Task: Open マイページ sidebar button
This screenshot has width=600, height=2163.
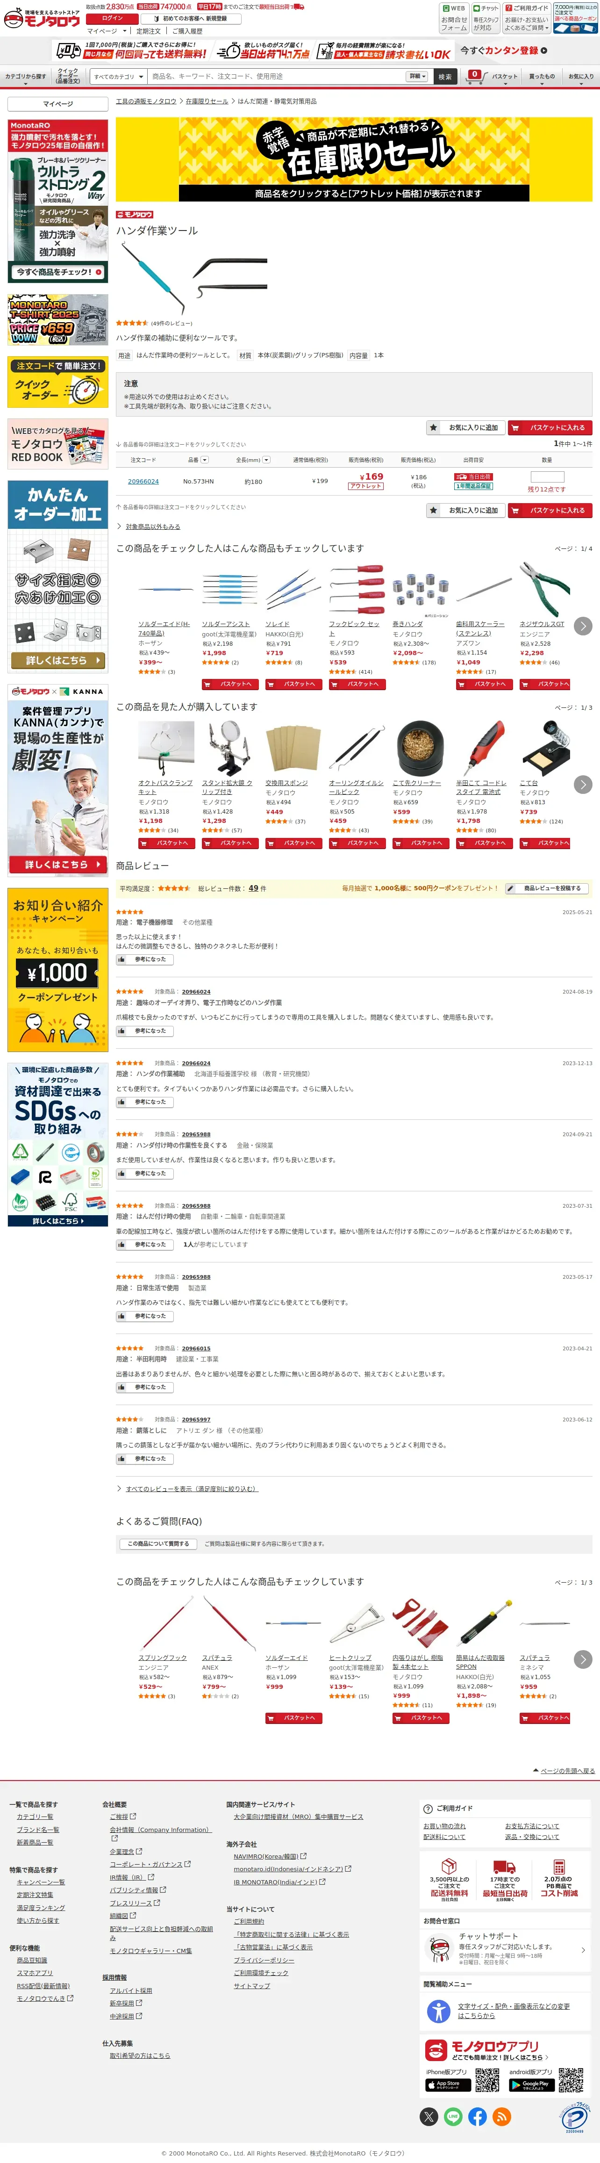Action: [x=58, y=104]
